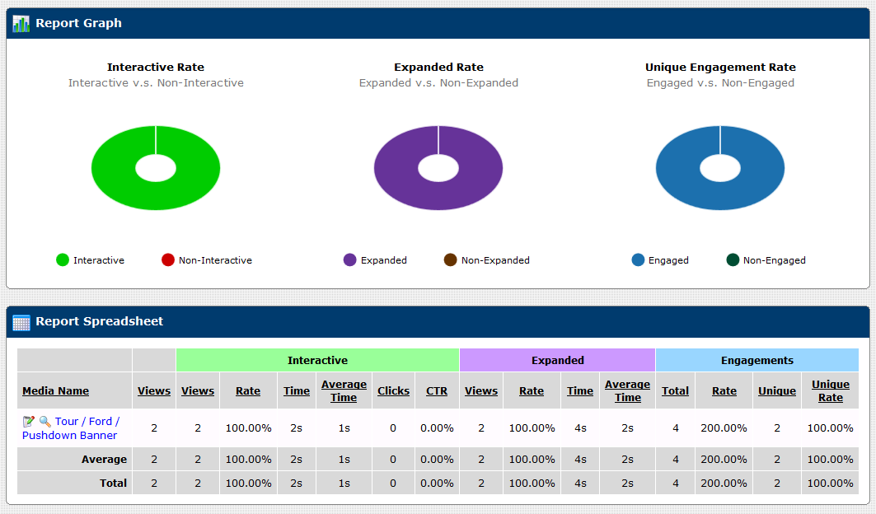Viewport: 876px width, 514px height.
Task: Click 200.00% in the Tour / Ford row
Action: click(724, 428)
